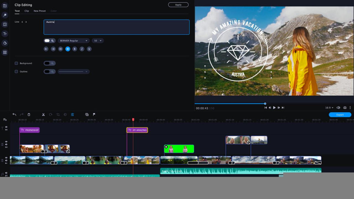
Task: Redo the action in timeline toolbar
Action: tap(22, 114)
